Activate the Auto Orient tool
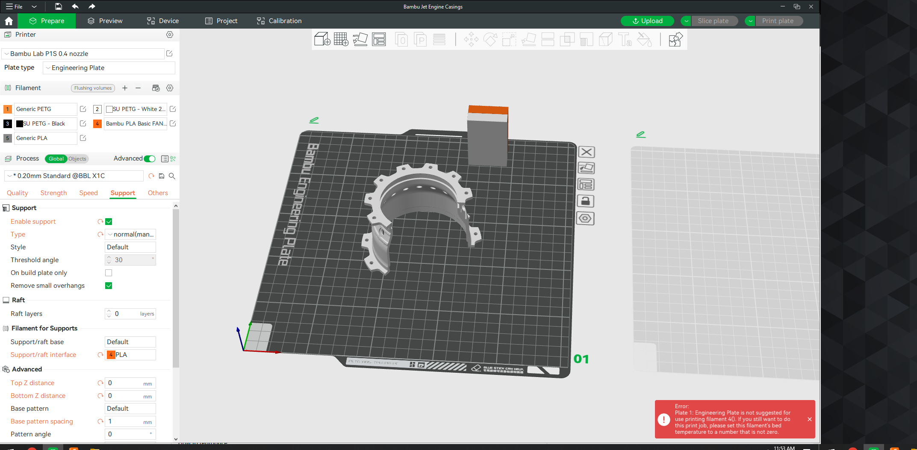Image resolution: width=917 pixels, height=450 pixels. 360,39
